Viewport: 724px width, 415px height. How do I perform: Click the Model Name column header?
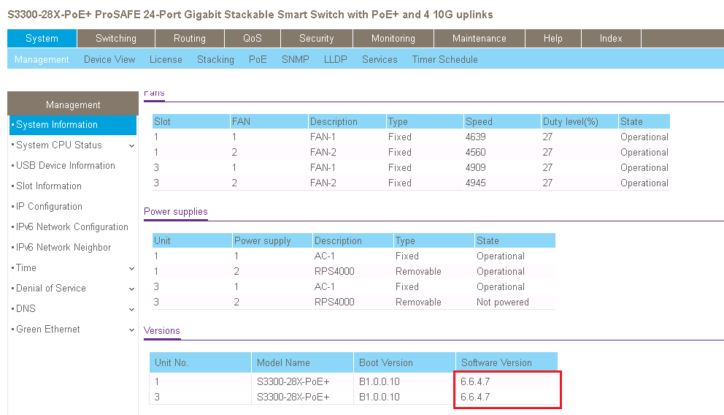tap(302, 363)
